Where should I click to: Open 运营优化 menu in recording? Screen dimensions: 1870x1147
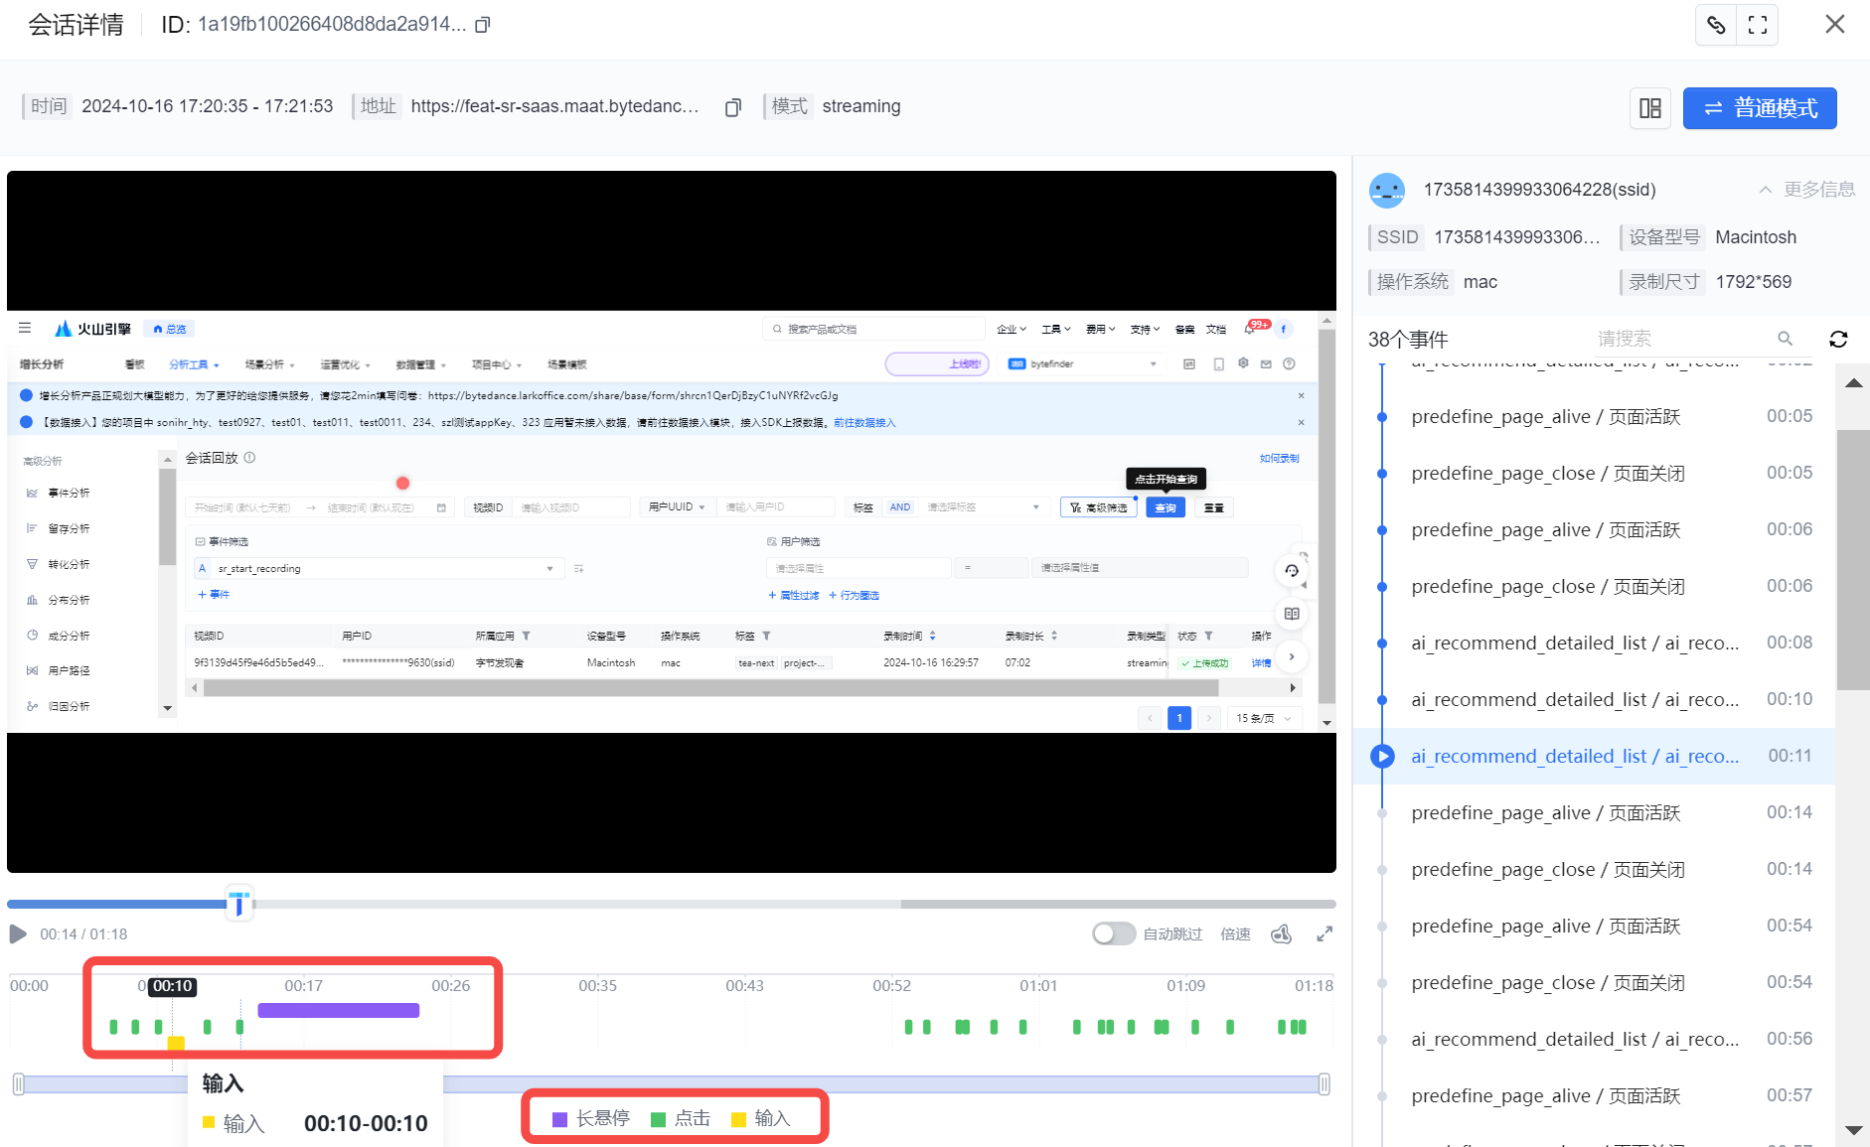point(345,364)
